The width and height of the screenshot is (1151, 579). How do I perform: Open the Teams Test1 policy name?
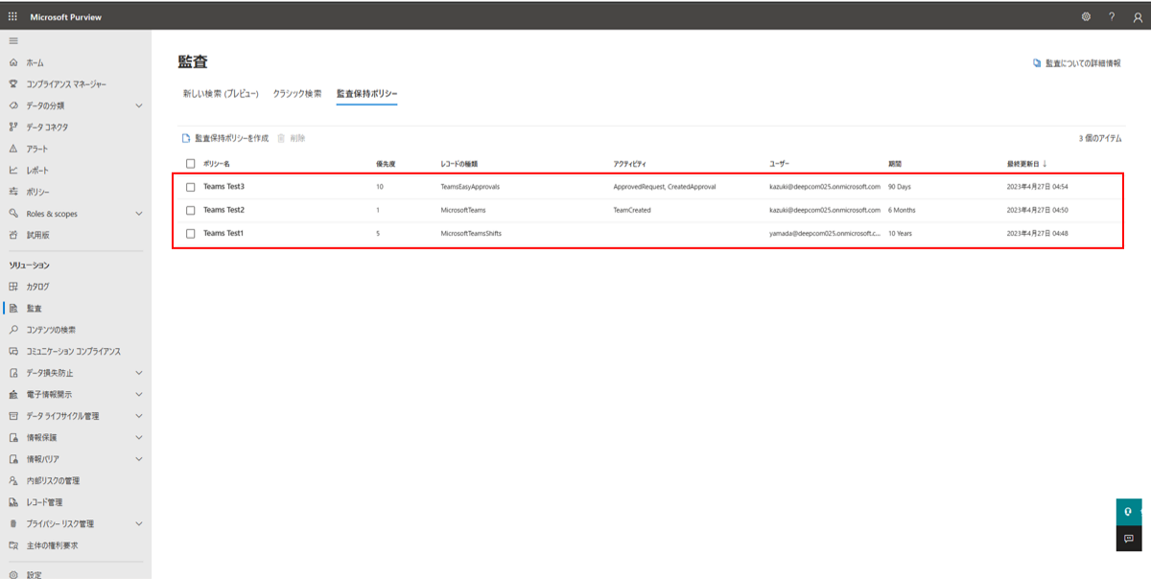coord(223,233)
